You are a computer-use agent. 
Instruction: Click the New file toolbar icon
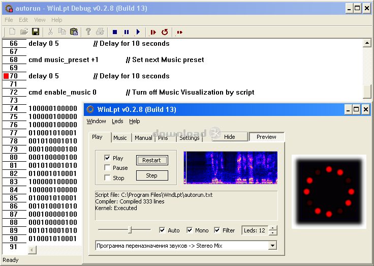click(12, 32)
